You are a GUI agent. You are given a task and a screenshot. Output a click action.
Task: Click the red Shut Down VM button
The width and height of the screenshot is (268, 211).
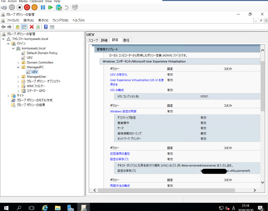click(x=27, y=7)
